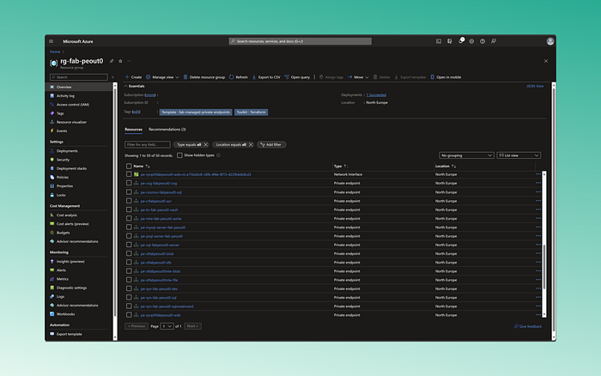Open the help question mark icon
This screenshot has height=376, width=601.
click(483, 41)
